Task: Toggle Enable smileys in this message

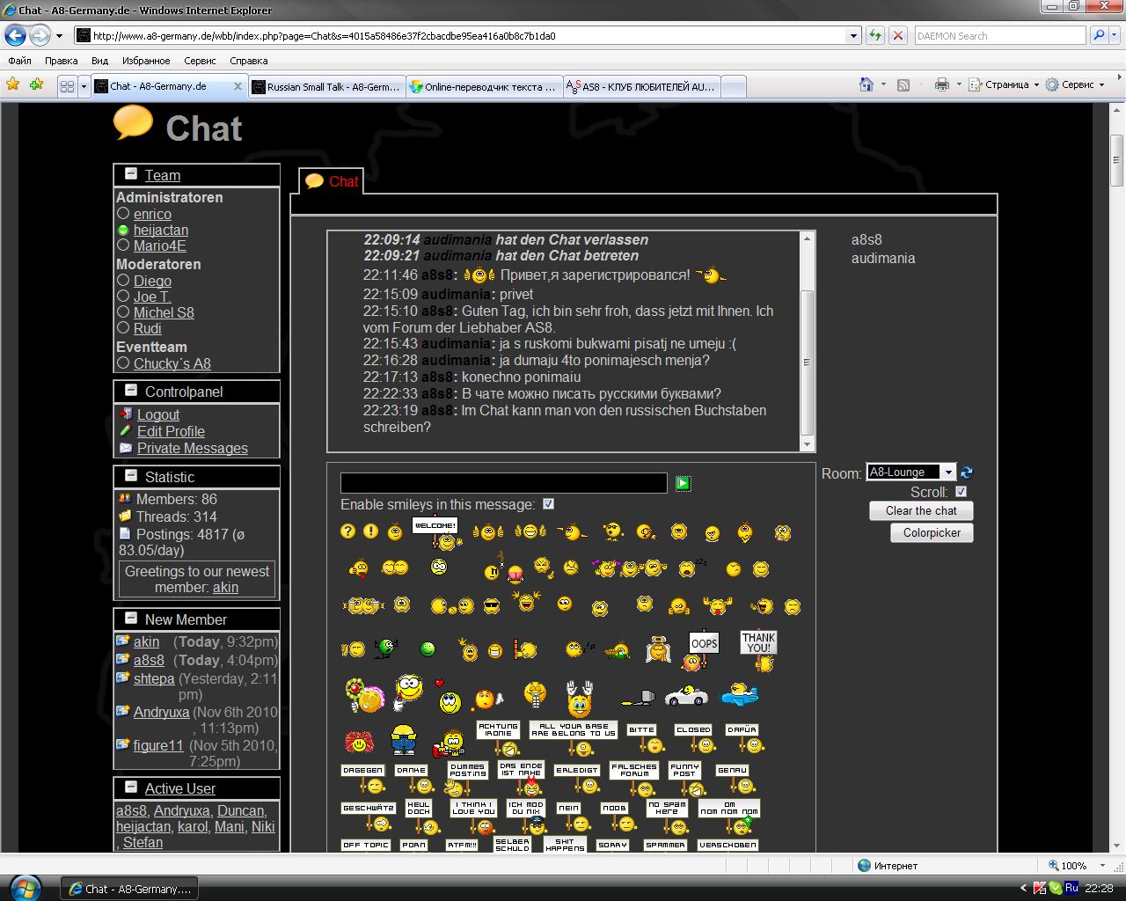Action: coord(548,504)
